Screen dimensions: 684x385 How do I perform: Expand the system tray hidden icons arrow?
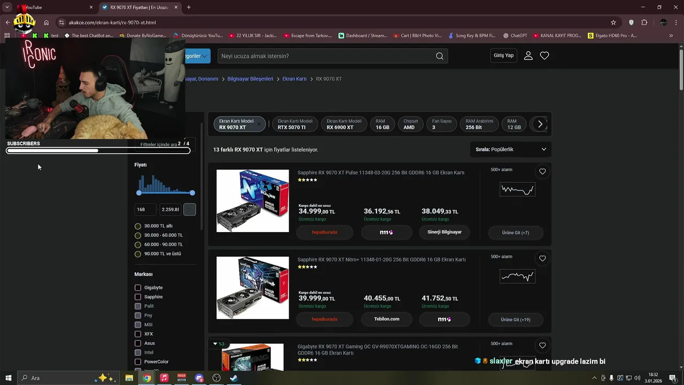click(594, 378)
